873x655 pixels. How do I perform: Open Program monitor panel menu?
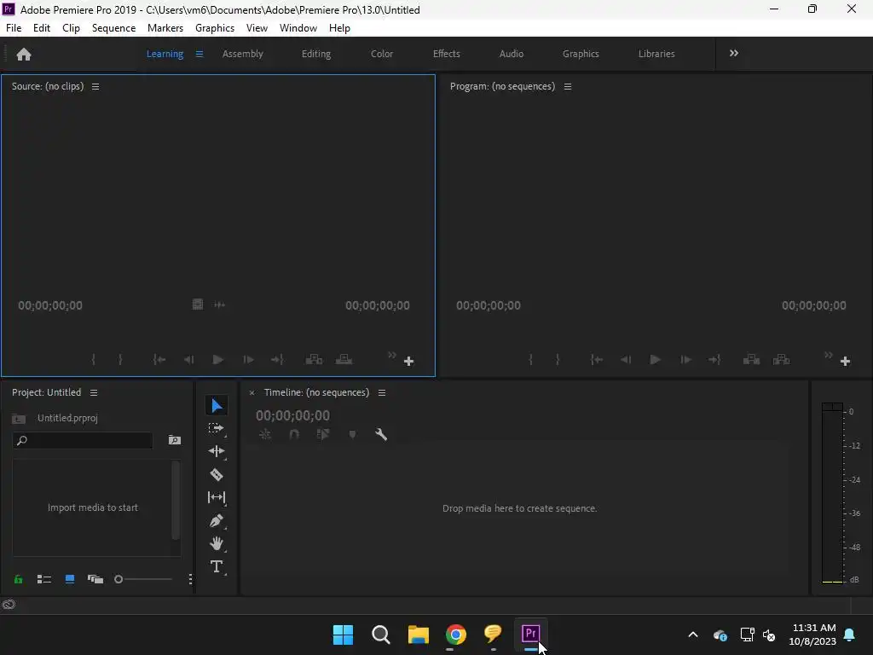click(567, 86)
